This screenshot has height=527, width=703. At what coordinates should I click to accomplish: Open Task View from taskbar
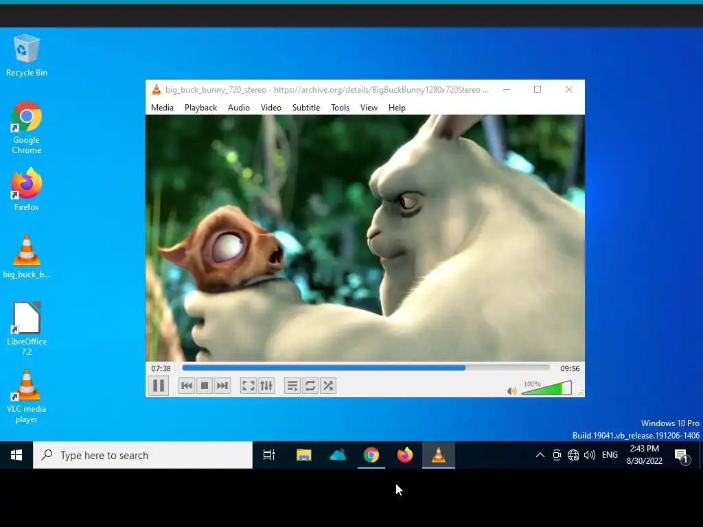coord(269,456)
